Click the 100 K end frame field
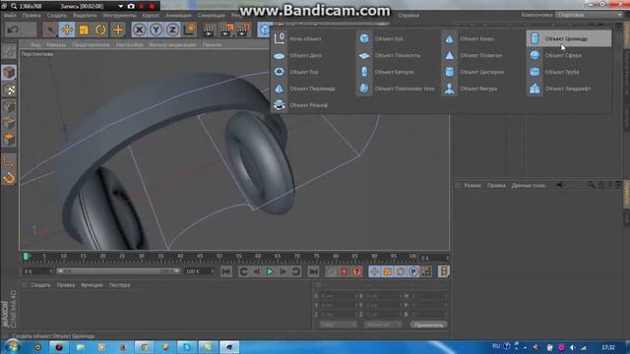Screen dimensions: 630x354 [200, 271]
